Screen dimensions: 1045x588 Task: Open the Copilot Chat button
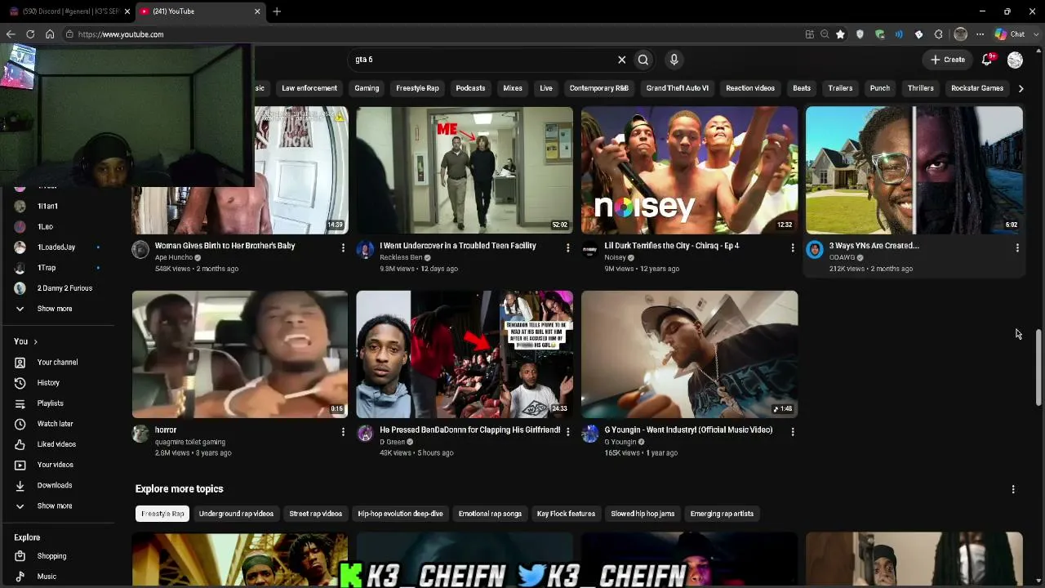click(1009, 34)
